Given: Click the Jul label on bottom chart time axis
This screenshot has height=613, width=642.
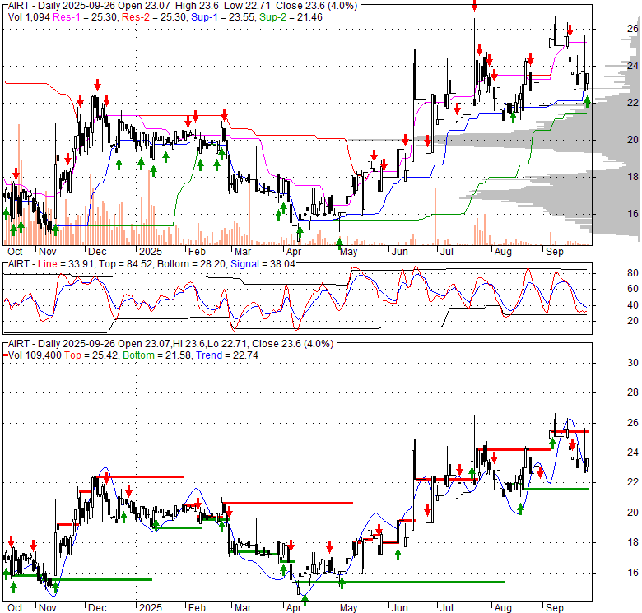Looking at the screenshot, I should click(x=446, y=608).
